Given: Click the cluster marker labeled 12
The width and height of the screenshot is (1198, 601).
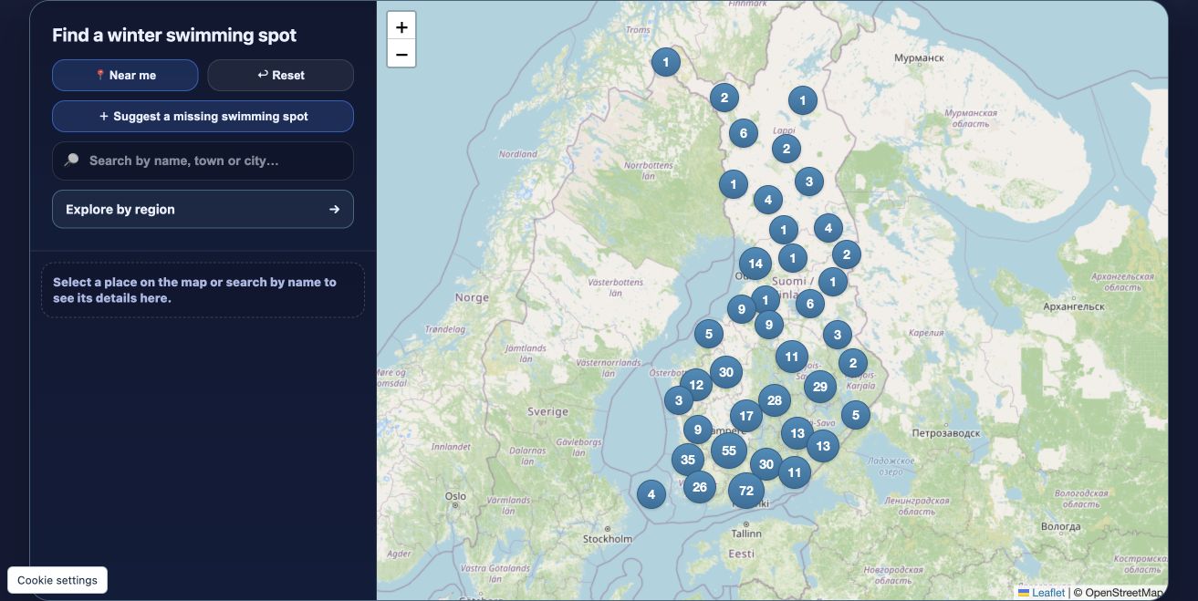Looking at the screenshot, I should [696, 385].
